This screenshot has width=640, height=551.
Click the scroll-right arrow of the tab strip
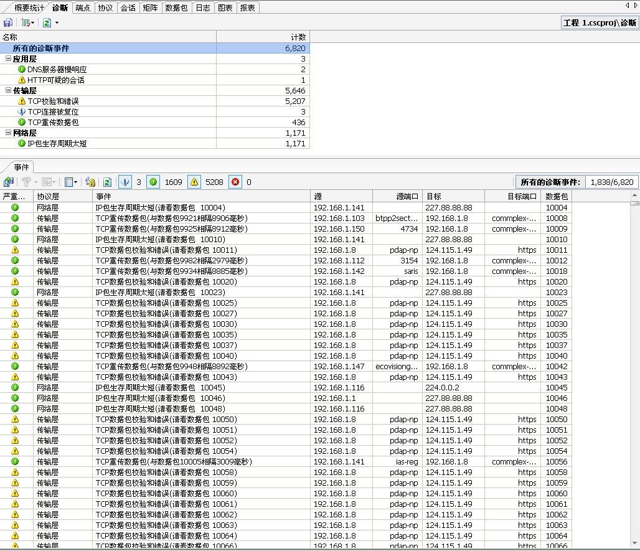pyautogui.click(x=635, y=5)
